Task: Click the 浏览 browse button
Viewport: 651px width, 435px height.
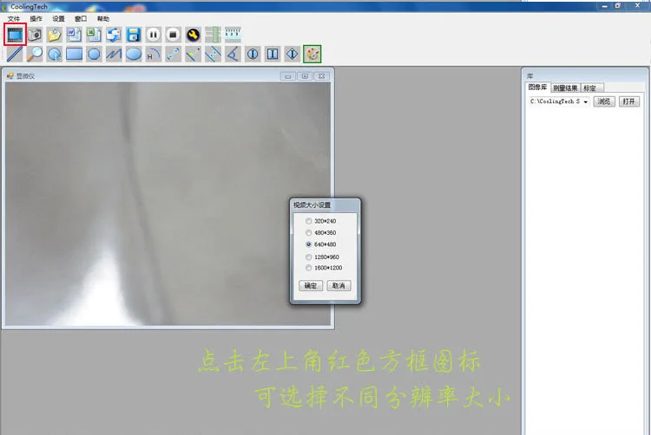Action: click(x=604, y=101)
